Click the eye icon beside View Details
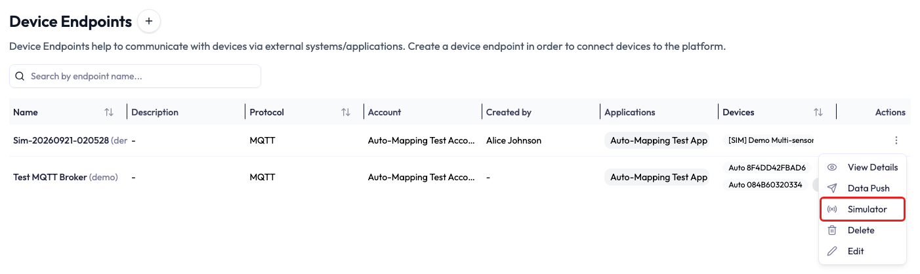 tap(832, 167)
